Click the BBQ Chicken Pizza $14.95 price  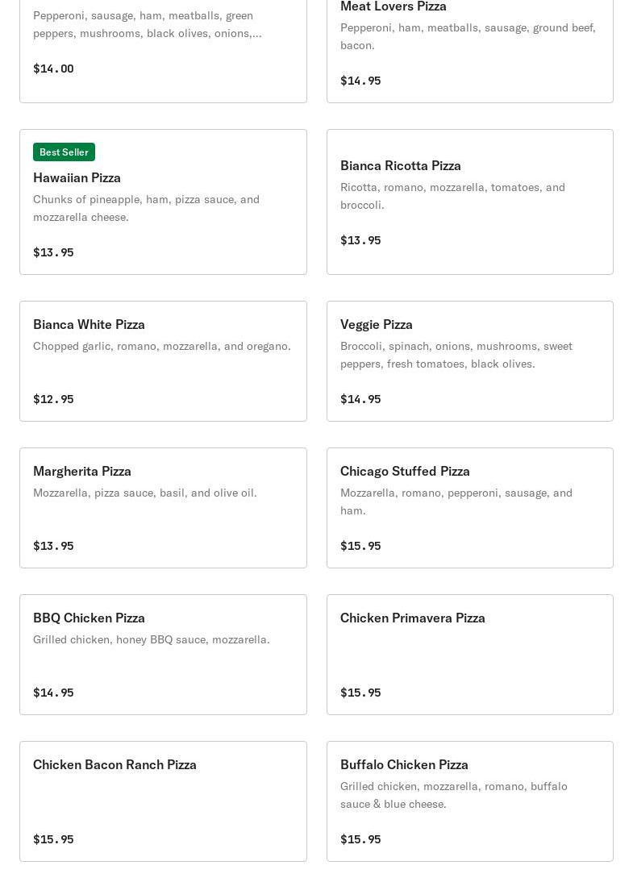(x=53, y=693)
